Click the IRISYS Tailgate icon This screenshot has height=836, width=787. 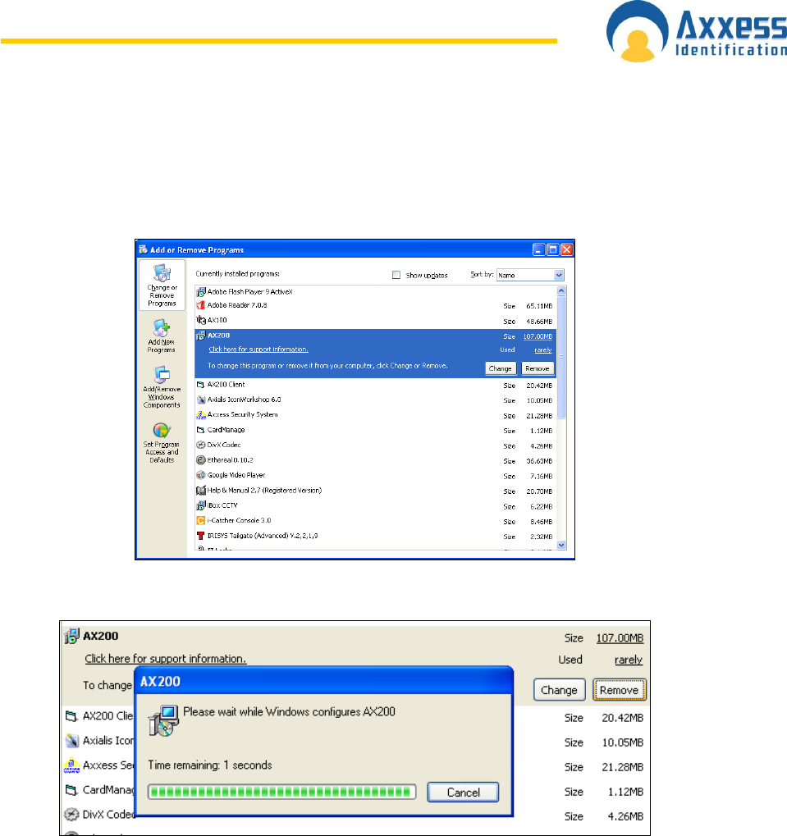(x=201, y=535)
